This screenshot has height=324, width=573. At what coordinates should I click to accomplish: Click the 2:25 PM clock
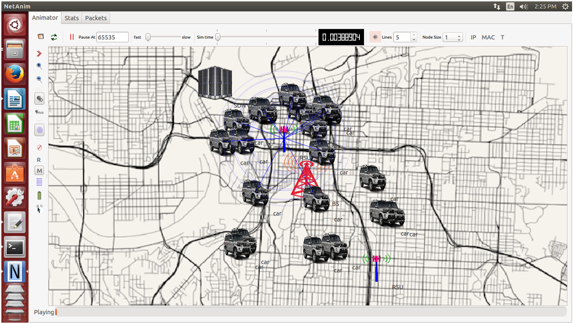(x=545, y=6)
